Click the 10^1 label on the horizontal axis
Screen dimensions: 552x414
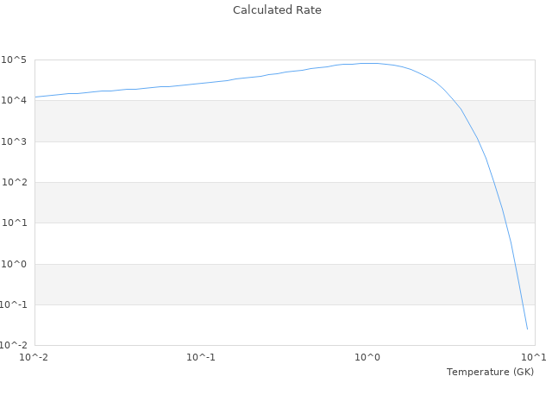pyautogui.click(x=533, y=357)
